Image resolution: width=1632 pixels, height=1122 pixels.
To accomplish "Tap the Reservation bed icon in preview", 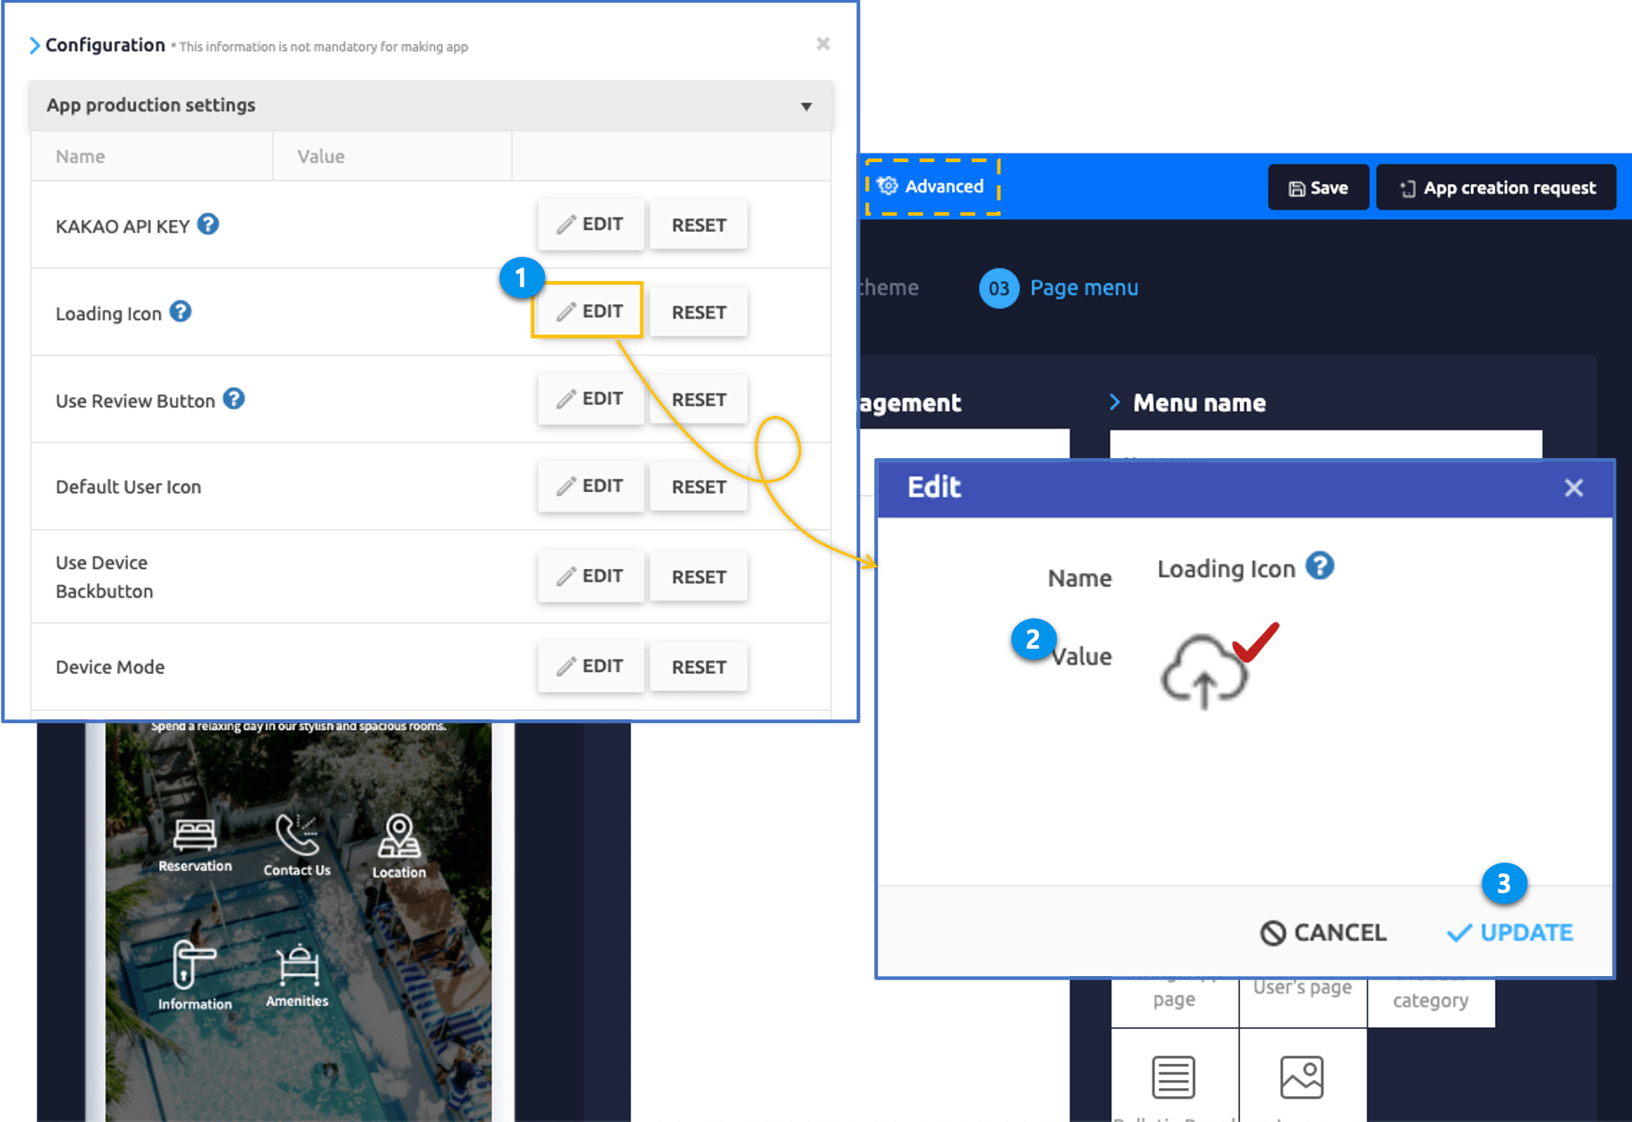I will (x=194, y=835).
